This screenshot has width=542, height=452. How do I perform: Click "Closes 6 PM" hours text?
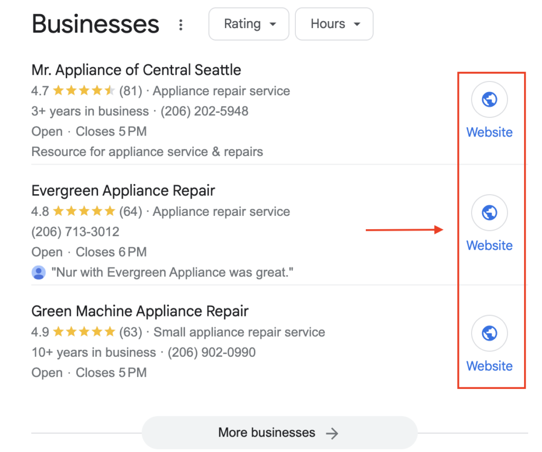111,252
